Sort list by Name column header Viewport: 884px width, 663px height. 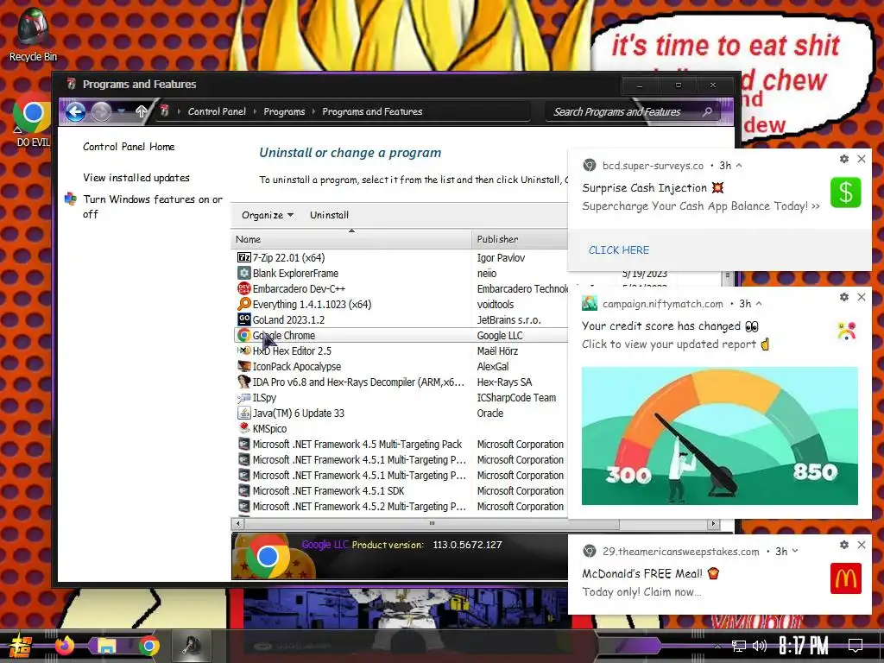(351, 239)
